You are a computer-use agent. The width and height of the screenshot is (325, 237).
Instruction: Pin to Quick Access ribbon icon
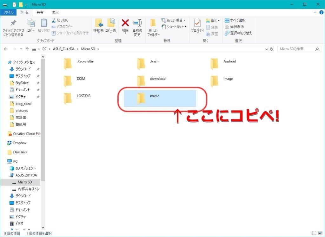(x=13, y=23)
